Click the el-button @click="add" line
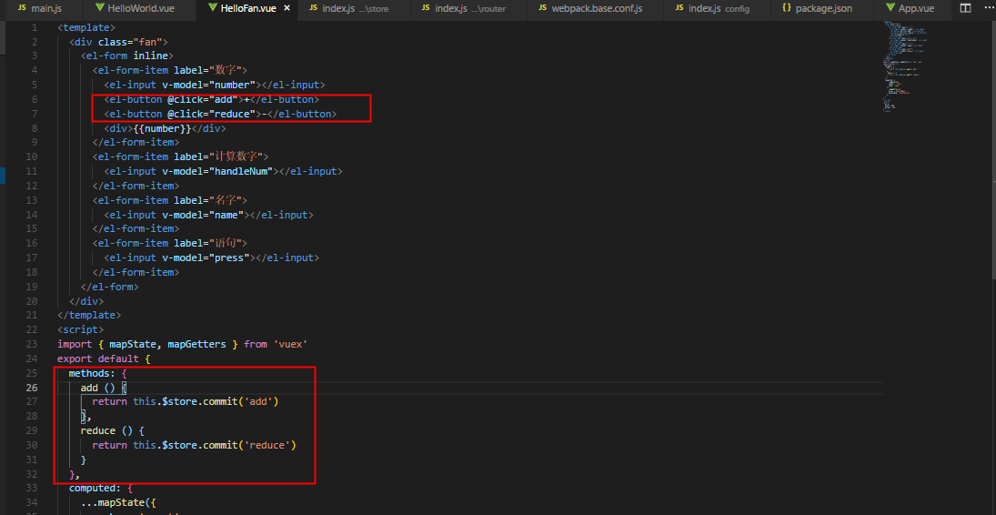 [212, 99]
